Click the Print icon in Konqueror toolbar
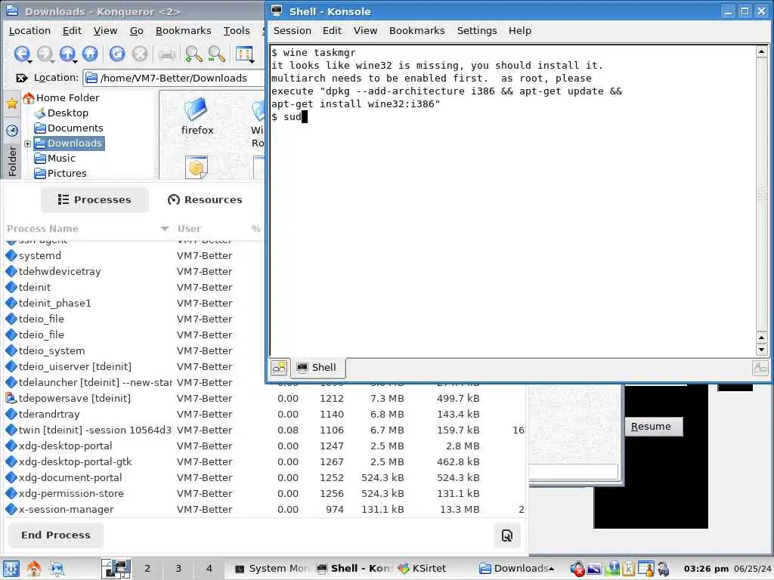 (167, 54)
